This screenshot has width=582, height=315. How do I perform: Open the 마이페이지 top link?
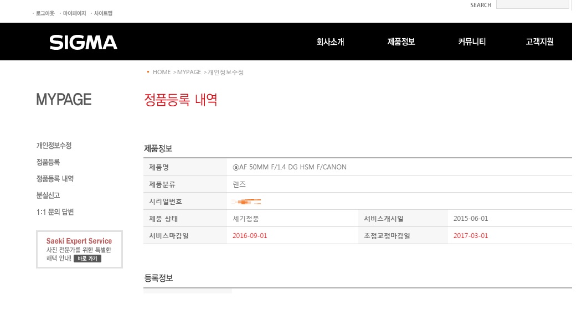tap(74, 13)
